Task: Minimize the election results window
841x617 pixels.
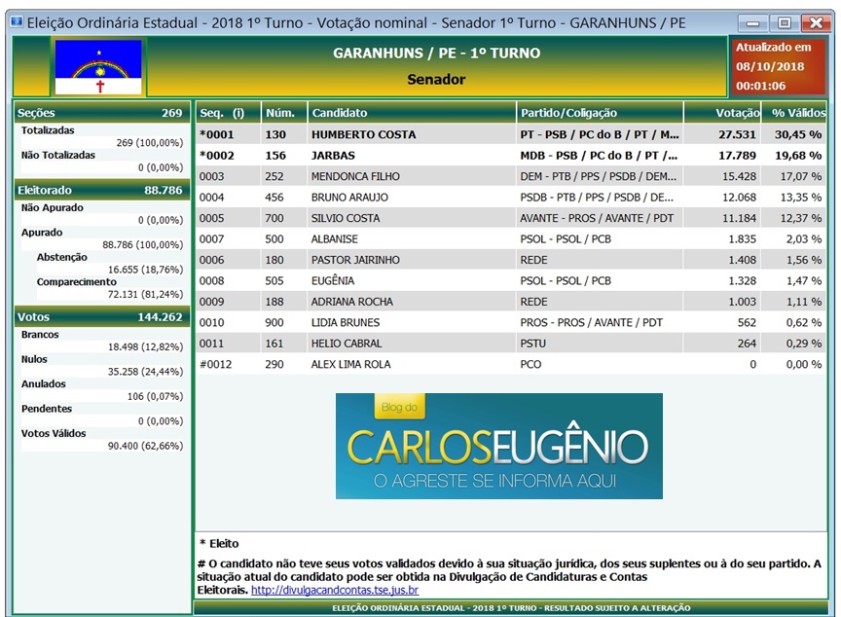Action: 752,23
